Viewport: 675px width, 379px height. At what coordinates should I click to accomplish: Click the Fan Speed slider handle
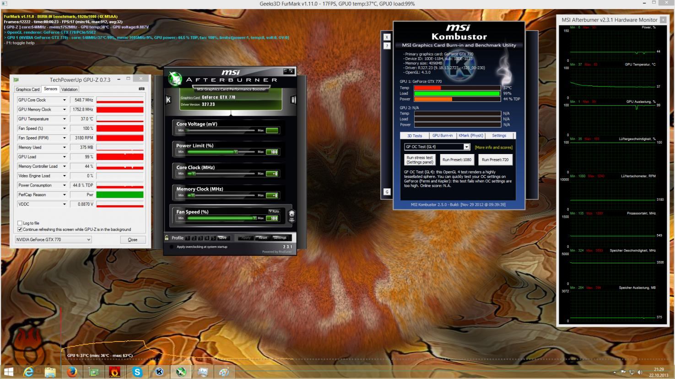click(254, 218)
